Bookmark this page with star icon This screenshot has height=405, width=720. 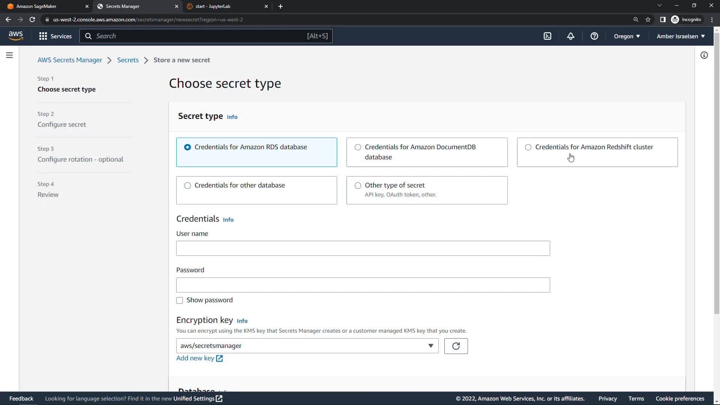(648, 19)
